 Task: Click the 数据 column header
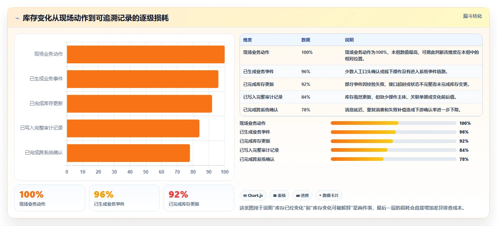tap(306, 40)
